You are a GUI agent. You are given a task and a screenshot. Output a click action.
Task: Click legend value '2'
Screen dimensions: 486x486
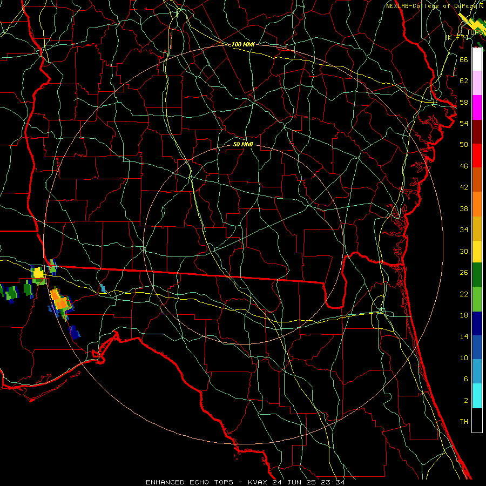[x=465, y=401]
